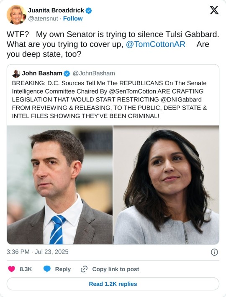The image size is (226, 297).
Task: Open the post info circle icon
Action: click(214, 252)
